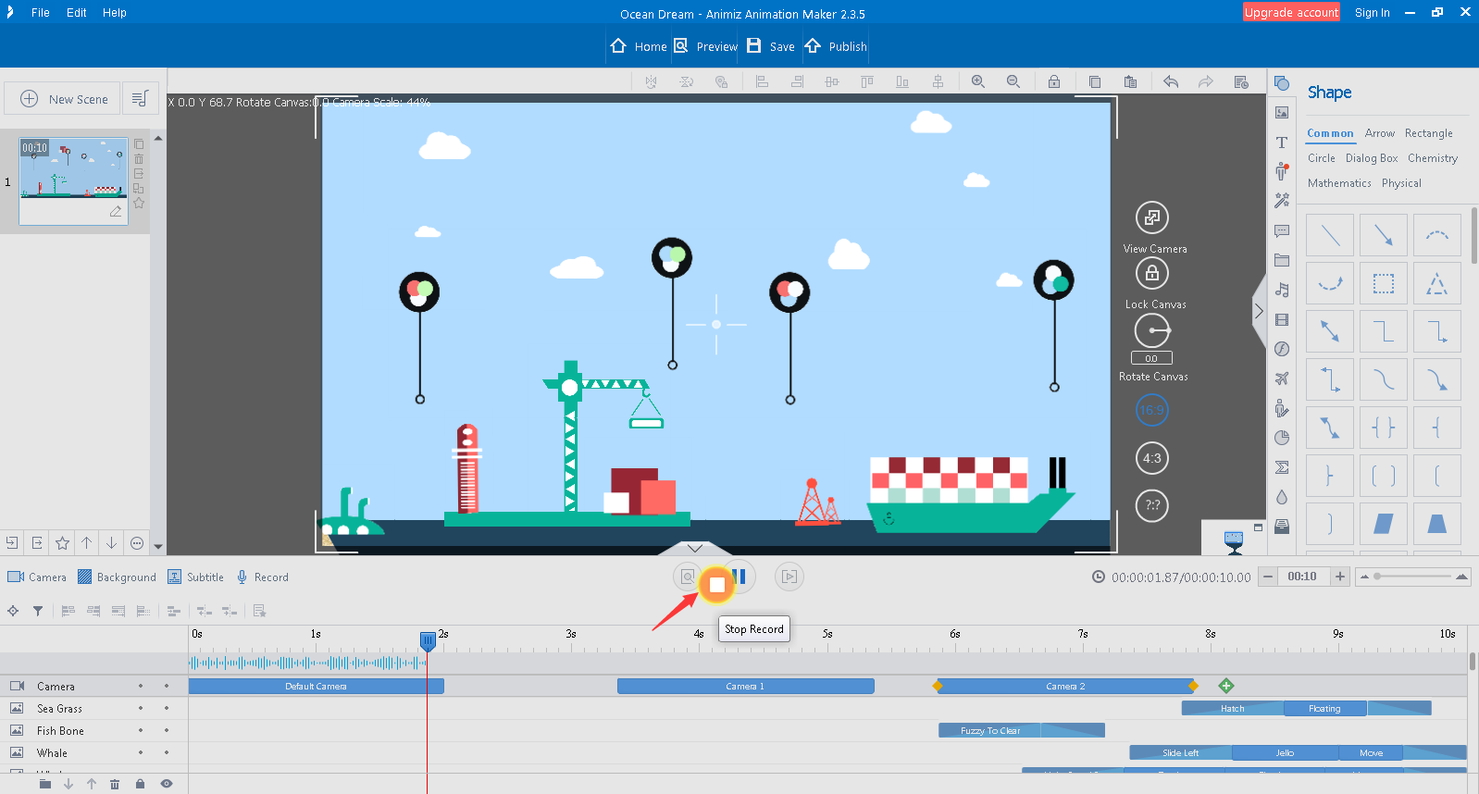The image size is (1479, 794).
Task: Select the scene 1 thumbnail
Action: coord(74,181)
